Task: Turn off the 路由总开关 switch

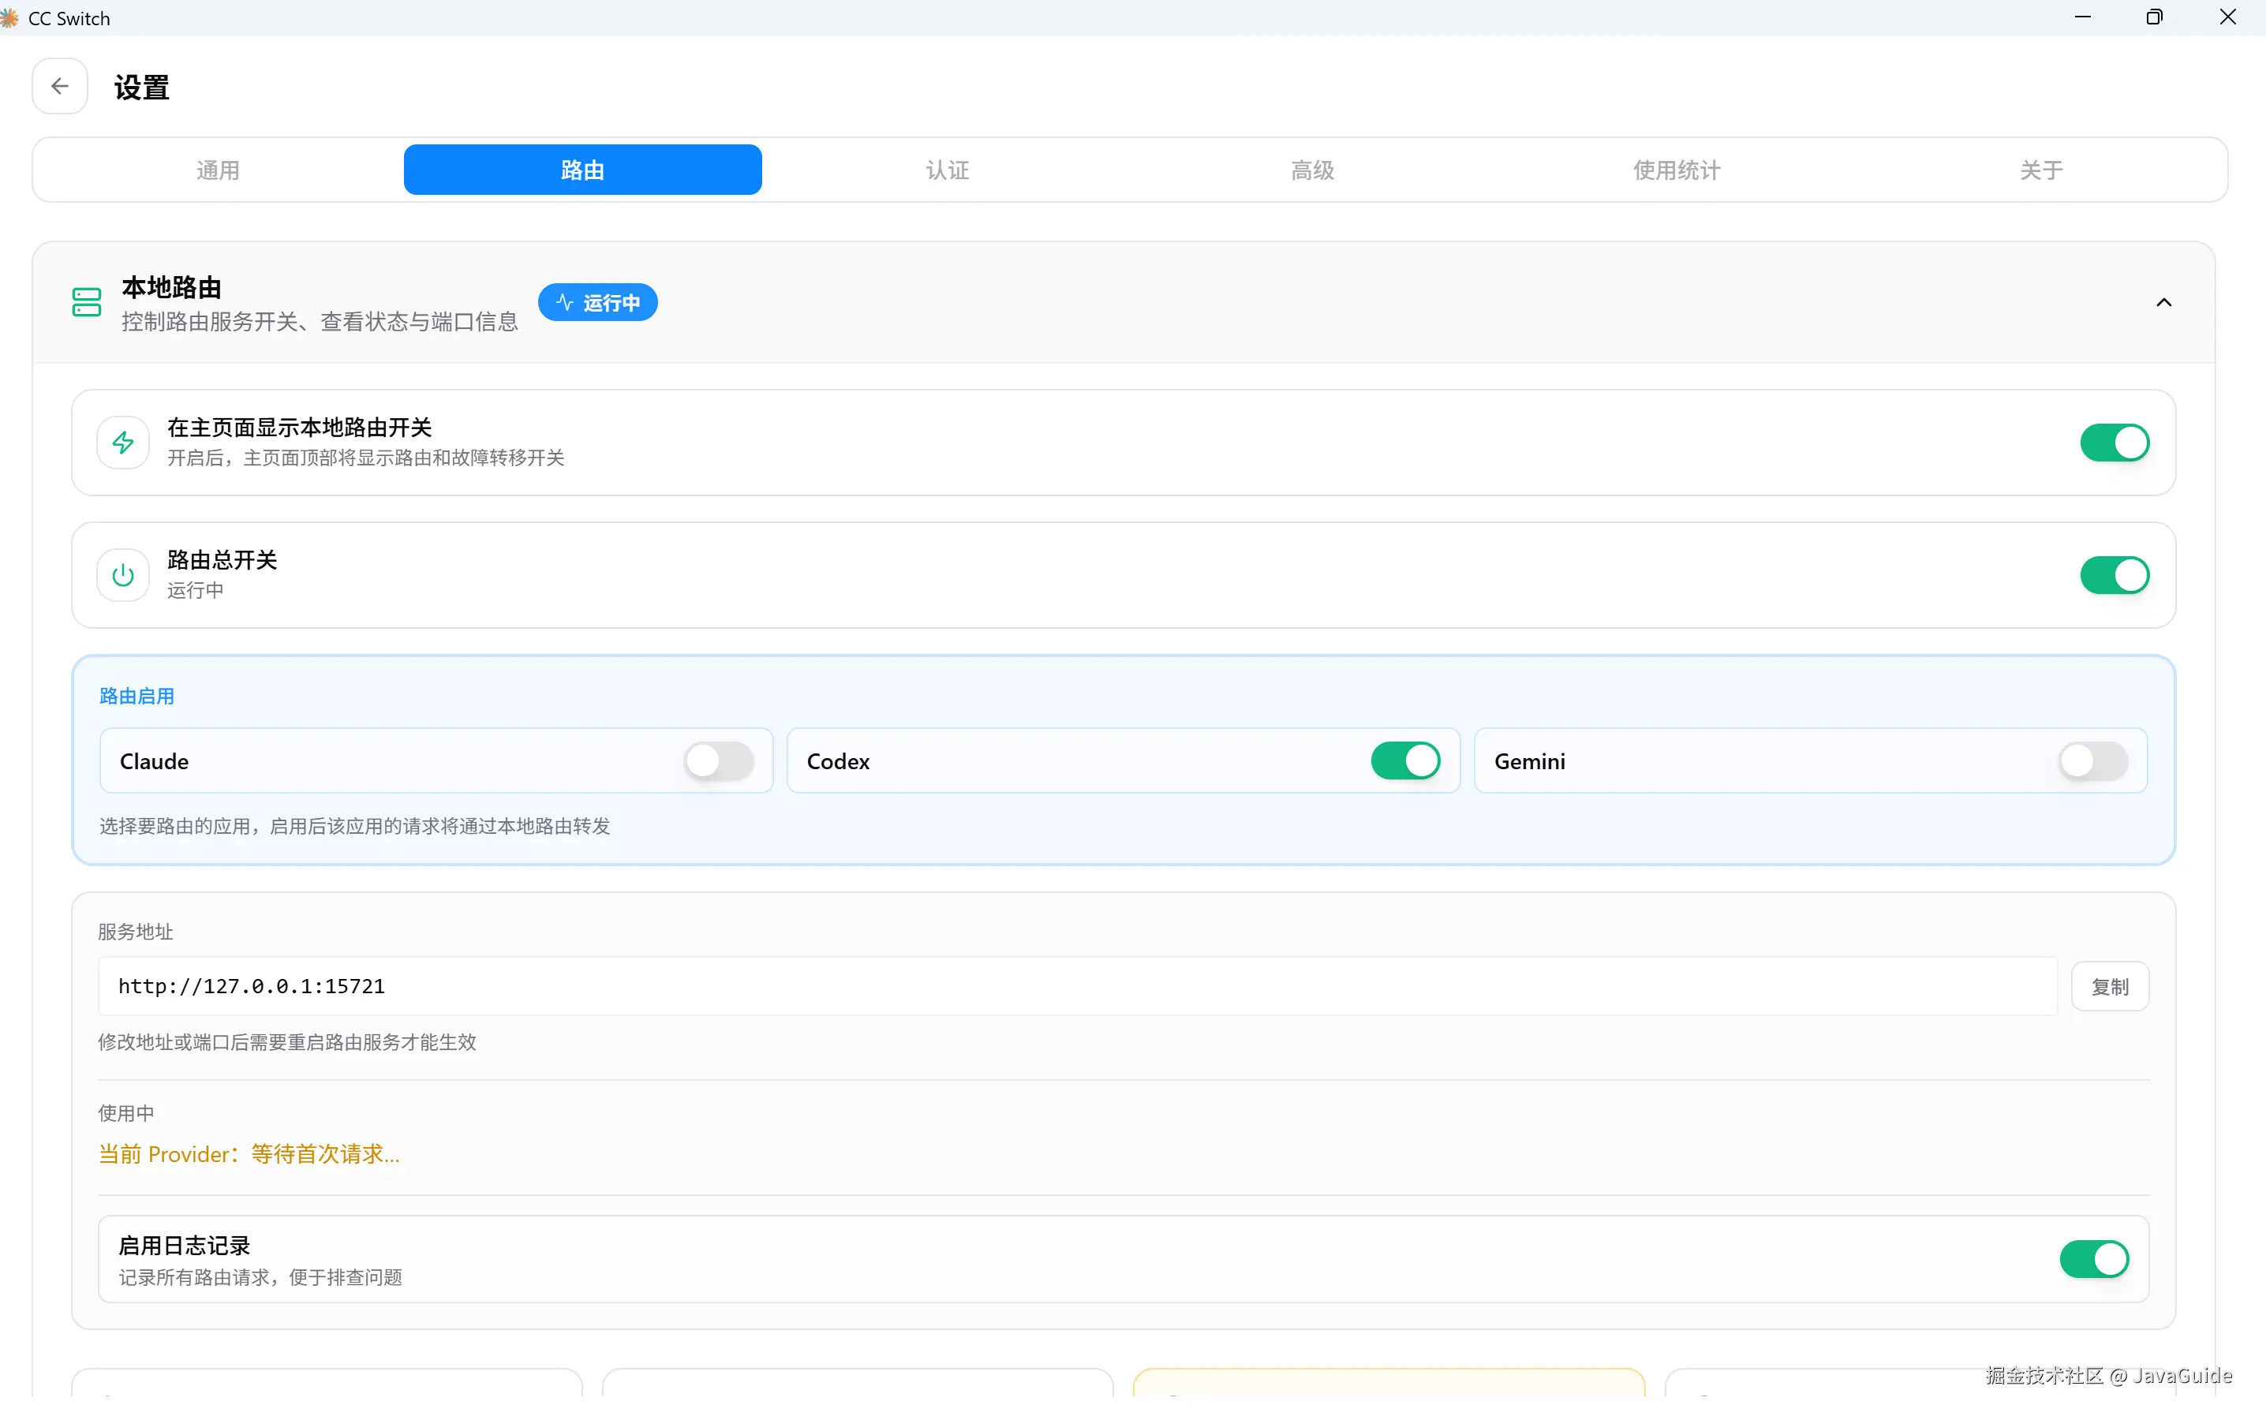Action: coord(2114,575)
